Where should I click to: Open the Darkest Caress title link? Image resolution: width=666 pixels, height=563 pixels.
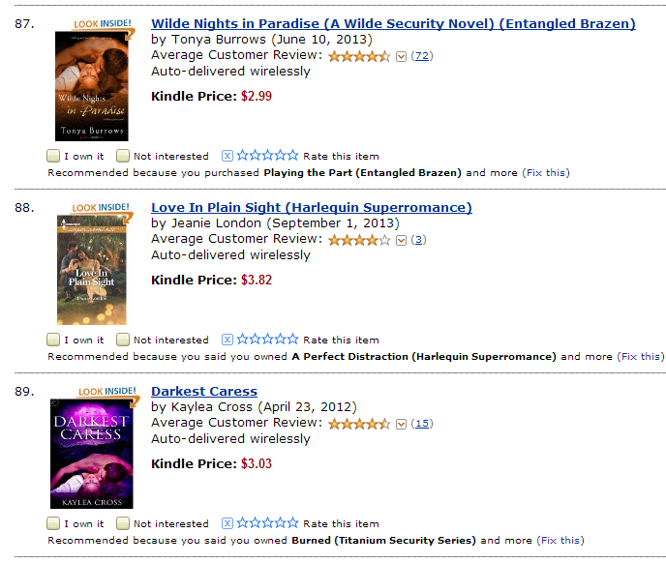[x=204, y=392]
